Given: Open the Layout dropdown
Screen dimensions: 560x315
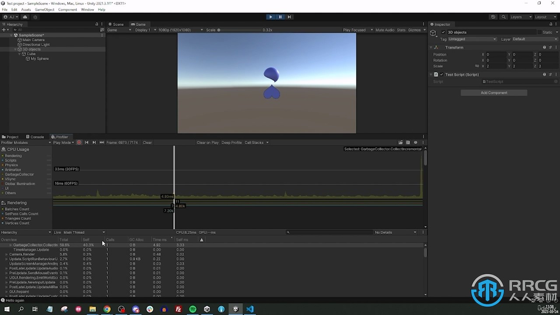Looking at the screenshot, I should [x=545, y=17].
